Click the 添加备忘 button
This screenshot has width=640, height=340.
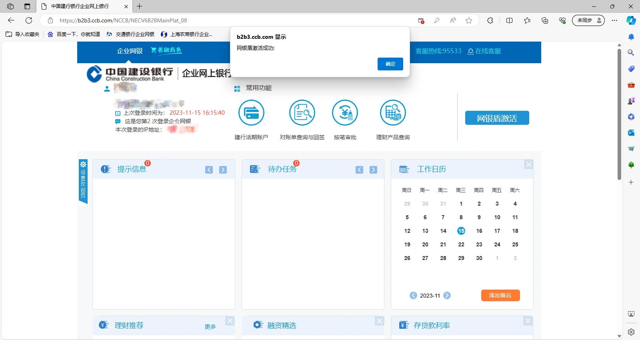pyautogui.click(x=500, y=295)
